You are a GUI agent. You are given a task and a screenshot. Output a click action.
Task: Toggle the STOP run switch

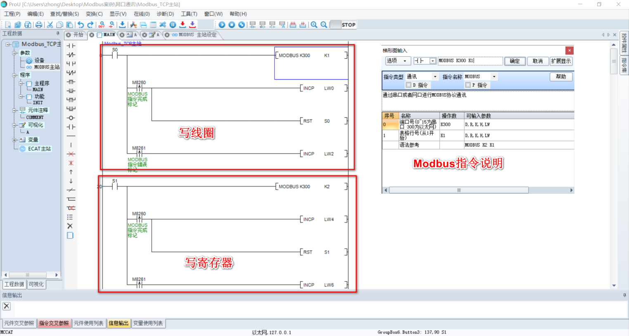click(343, 25)
